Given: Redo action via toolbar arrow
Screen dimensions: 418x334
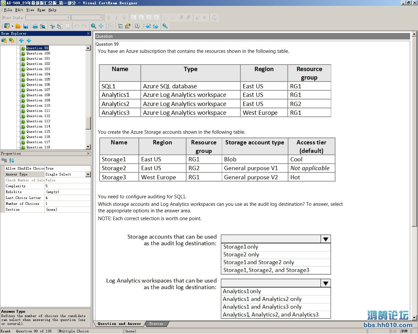Looking at the screenshot, I should [x=84, y=26].
